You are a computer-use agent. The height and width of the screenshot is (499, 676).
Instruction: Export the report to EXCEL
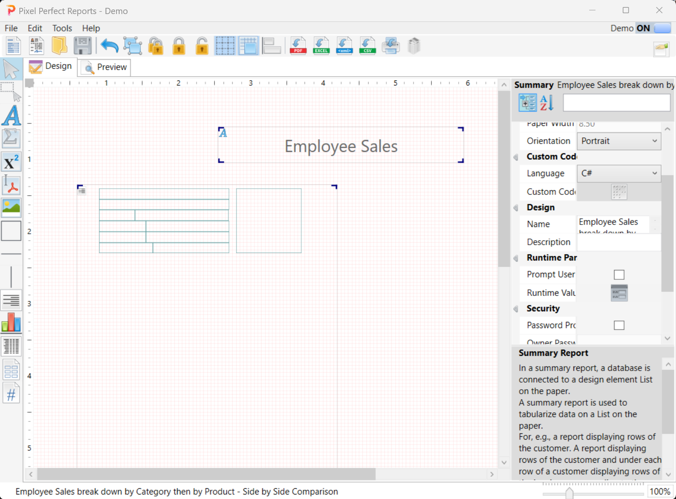pyautogui.click(x=321, y=45)
